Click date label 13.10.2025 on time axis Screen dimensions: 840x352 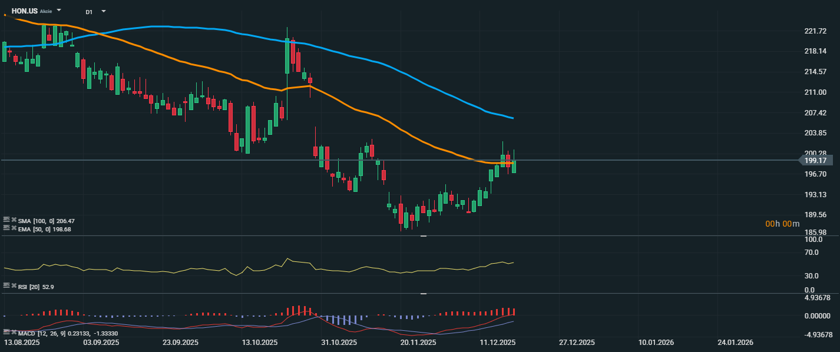[260, 343]
